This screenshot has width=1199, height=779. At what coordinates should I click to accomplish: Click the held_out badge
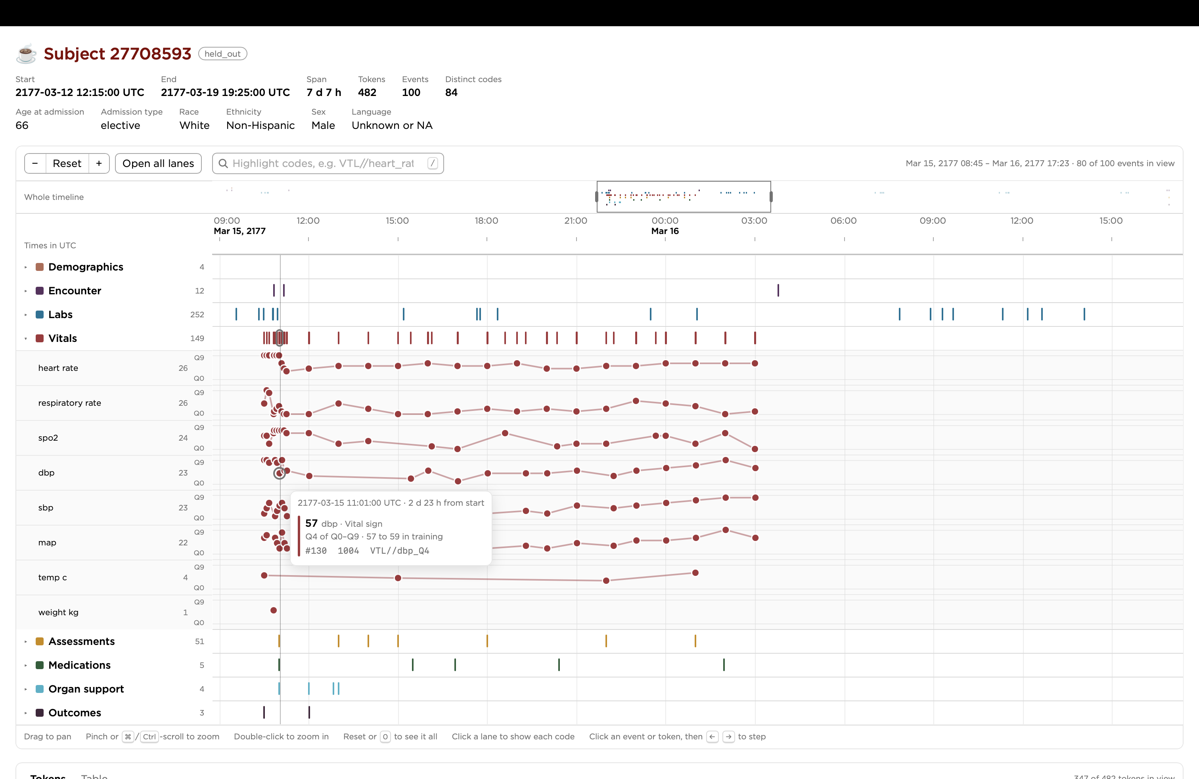point(223,54)
